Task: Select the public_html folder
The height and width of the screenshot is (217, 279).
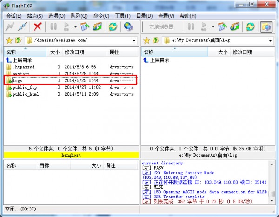Action: [26, 94]
